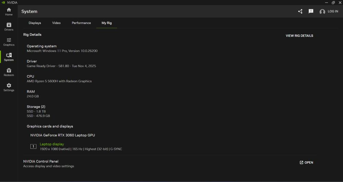343x182 pixels.
Task: Click the share icon in header
Action: (300, 11)
